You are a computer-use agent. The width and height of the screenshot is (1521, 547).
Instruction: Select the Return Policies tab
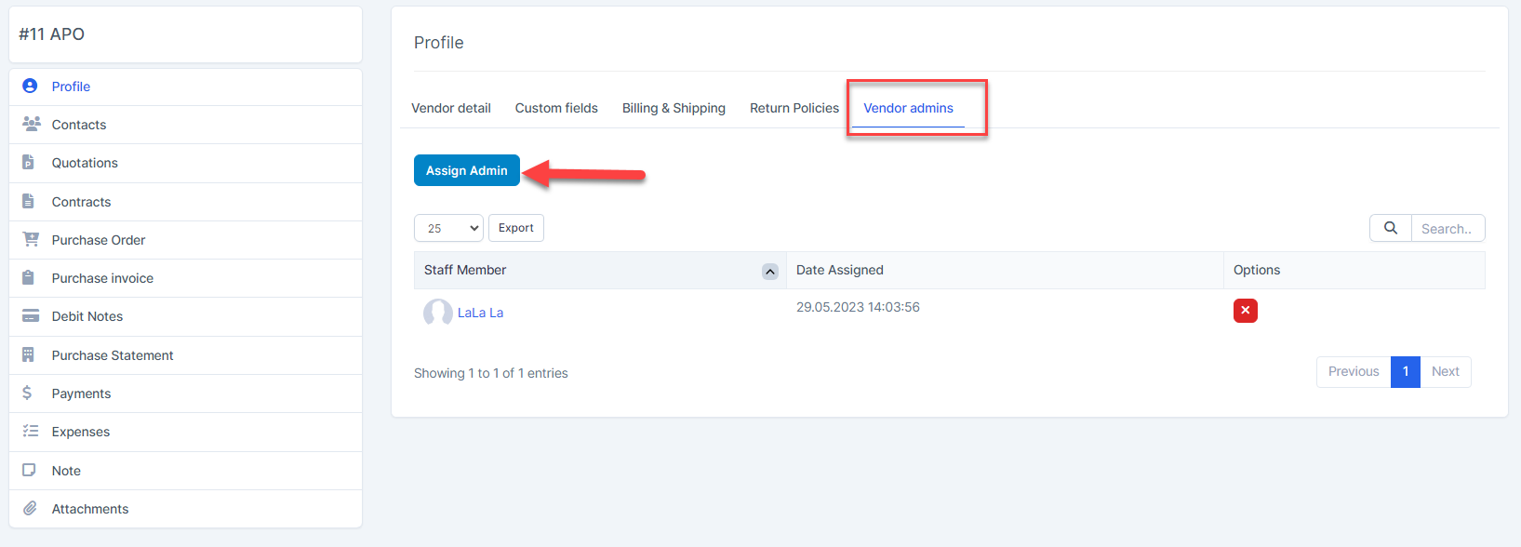pyautogui.click(x=794, y=108)
